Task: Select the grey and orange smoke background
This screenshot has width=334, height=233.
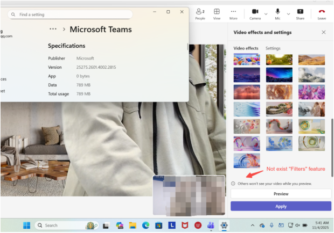Action: [311, 109]
